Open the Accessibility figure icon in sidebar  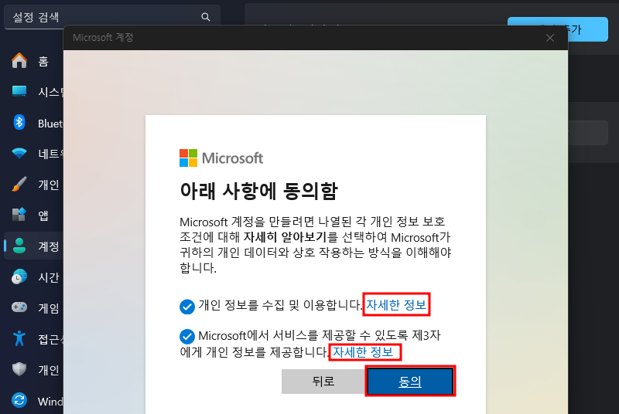[x=19, y=338]
